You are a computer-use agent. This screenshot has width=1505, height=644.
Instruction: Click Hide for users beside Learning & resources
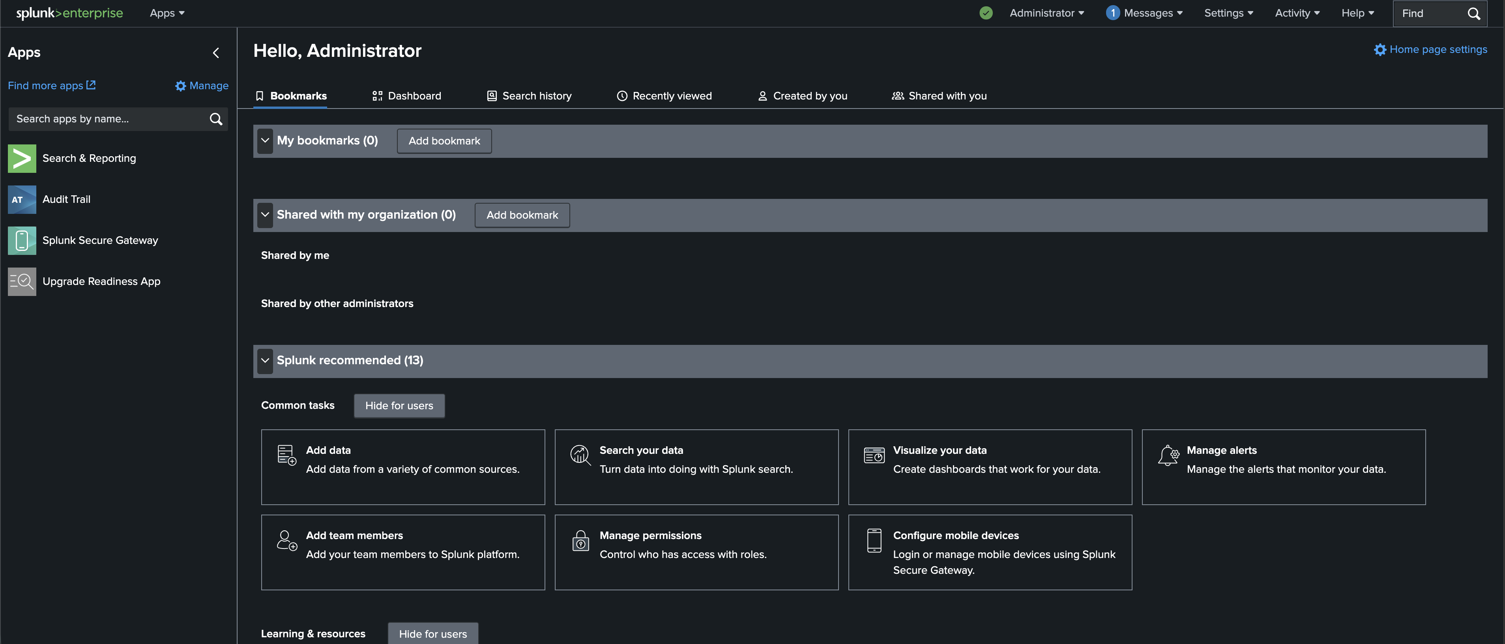tap(432, 633)
